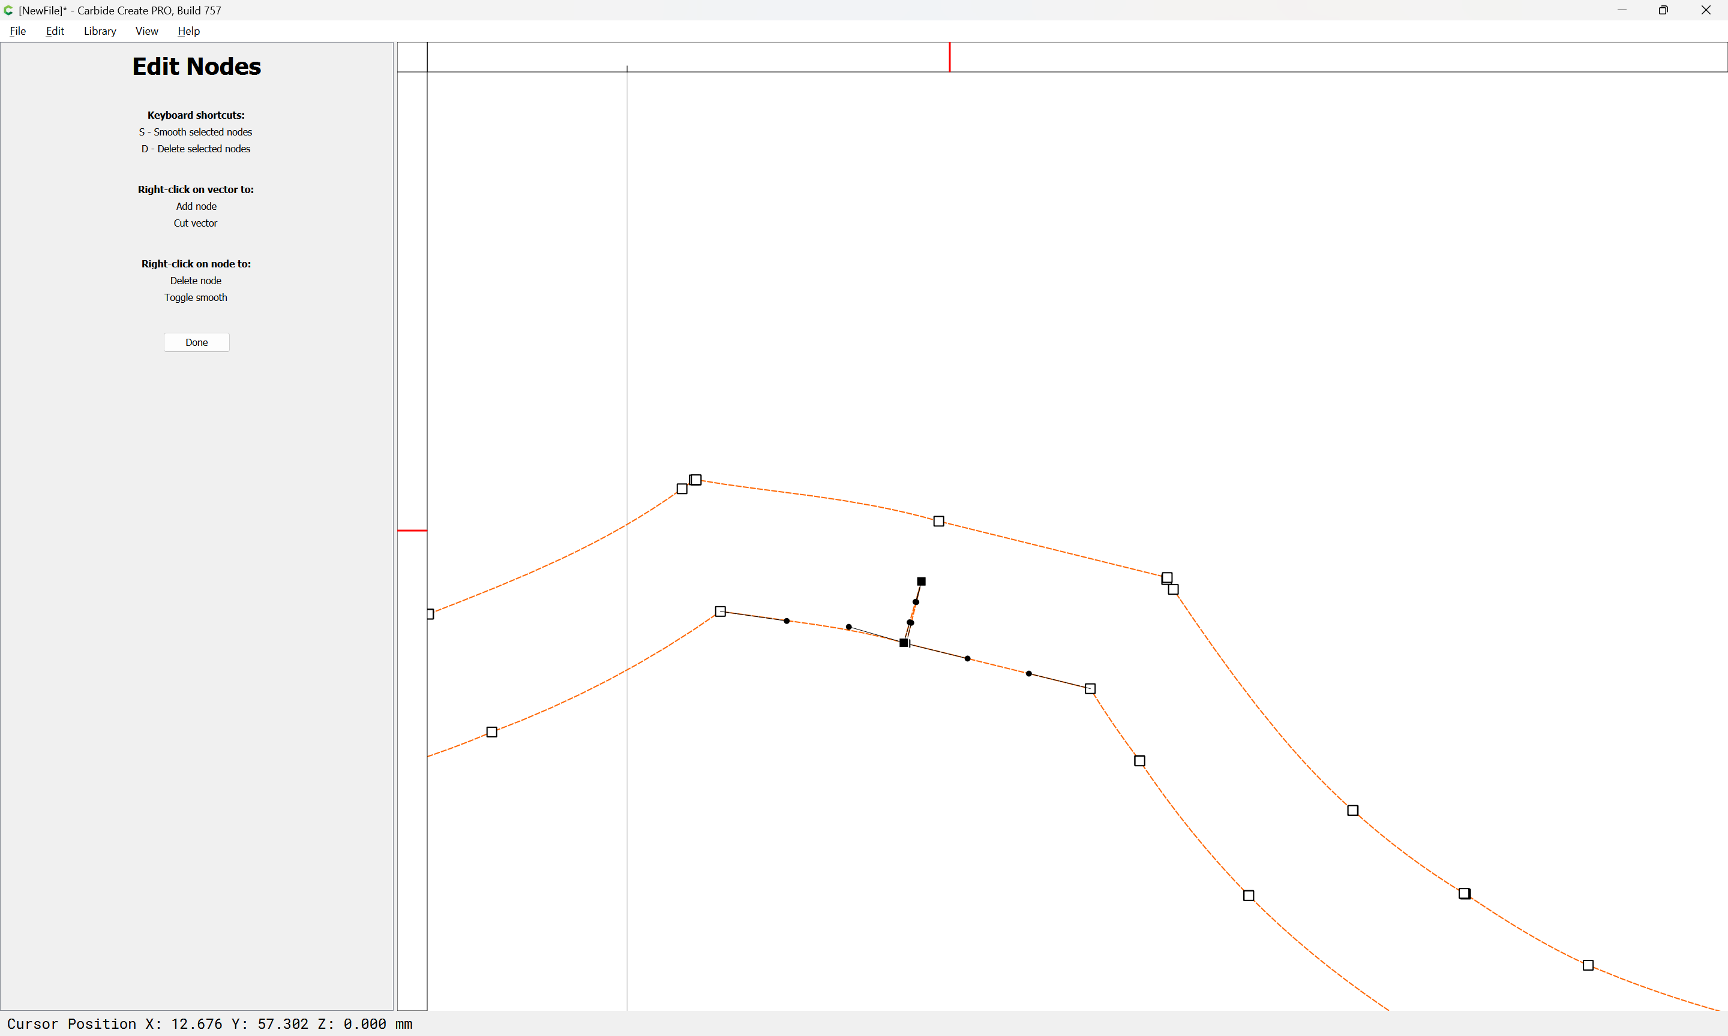Click the 'Add node' hint text
This screenshot has width=1728, height=1036.
click(196, 207)
